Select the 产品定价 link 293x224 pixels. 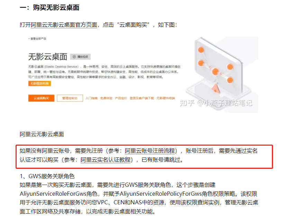click(x=121, y=98)
